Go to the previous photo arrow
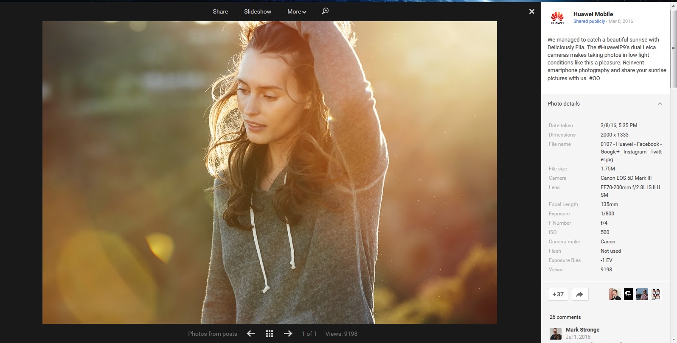The image size is (677, 343). tap(251, 334)
